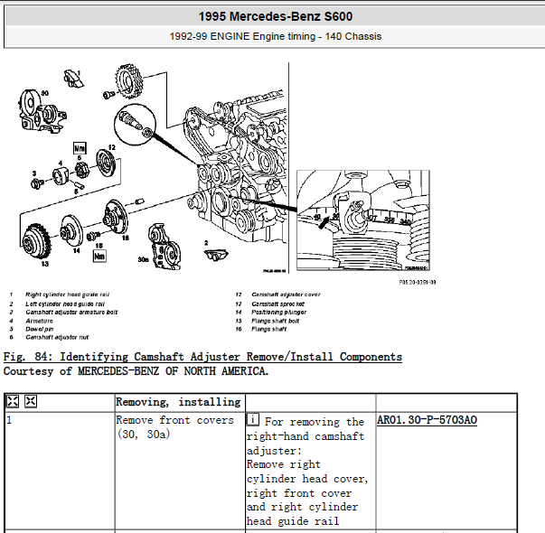This screenshot has height=533, width=545.
Task: Click the info icon before 'For removing the'
Action: [253, 419]
